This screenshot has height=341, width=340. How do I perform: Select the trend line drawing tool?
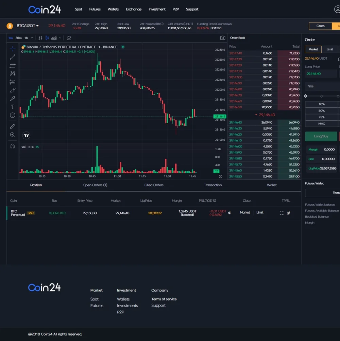point(13,57)
